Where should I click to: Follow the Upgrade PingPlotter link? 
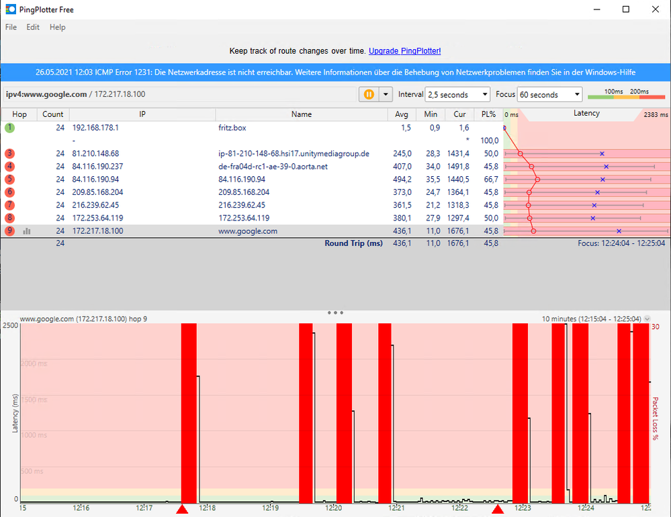pos(404,50)
